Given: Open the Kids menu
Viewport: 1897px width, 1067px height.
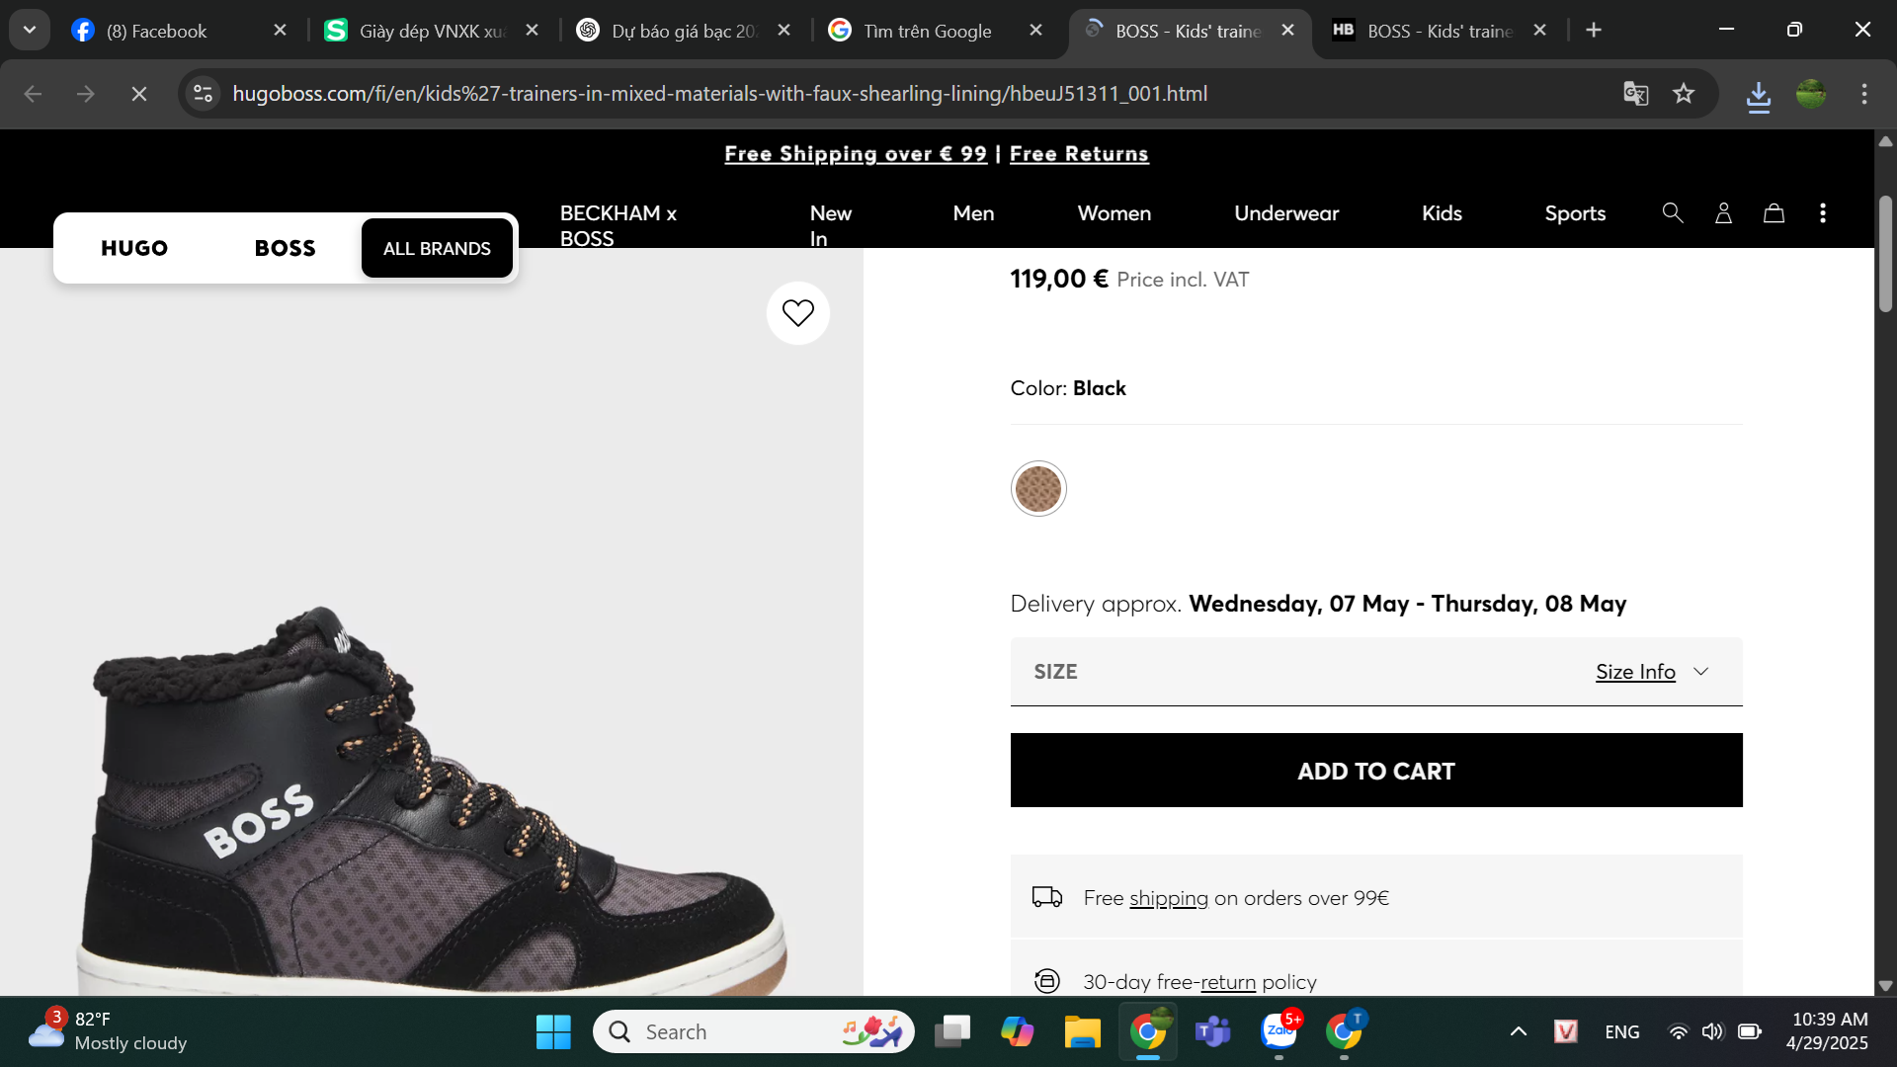Looking at the screenshot, I should click(1442, 213).
